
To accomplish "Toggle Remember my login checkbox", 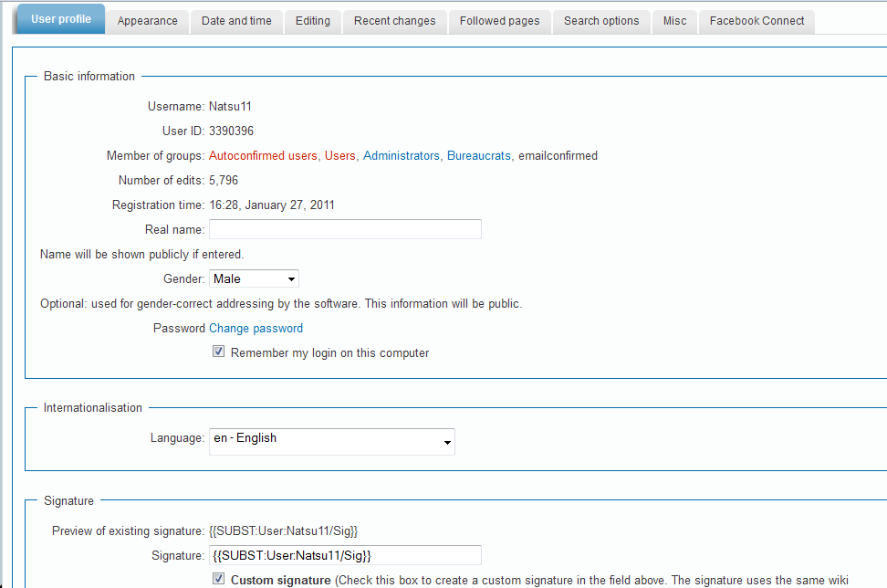I will pos(219,352).
